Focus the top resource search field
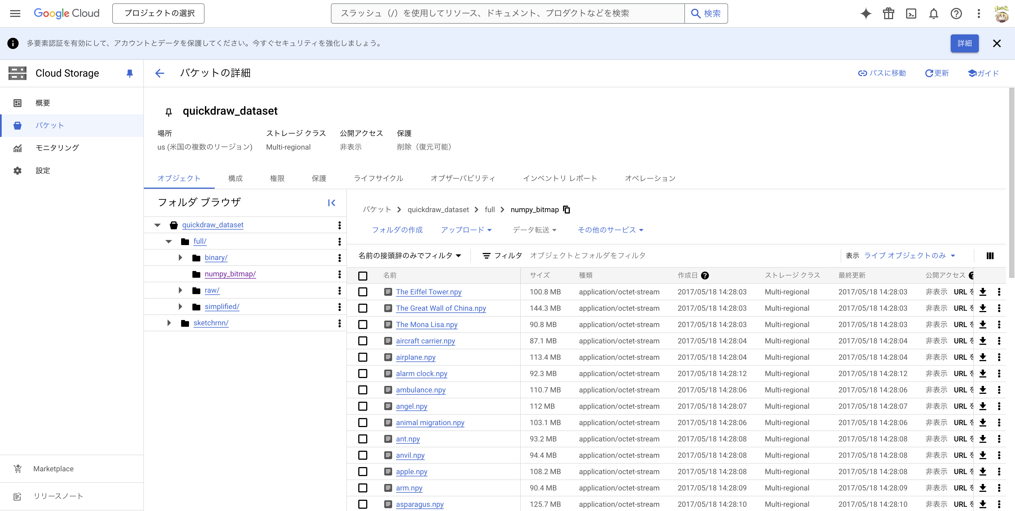 point(507,14)
